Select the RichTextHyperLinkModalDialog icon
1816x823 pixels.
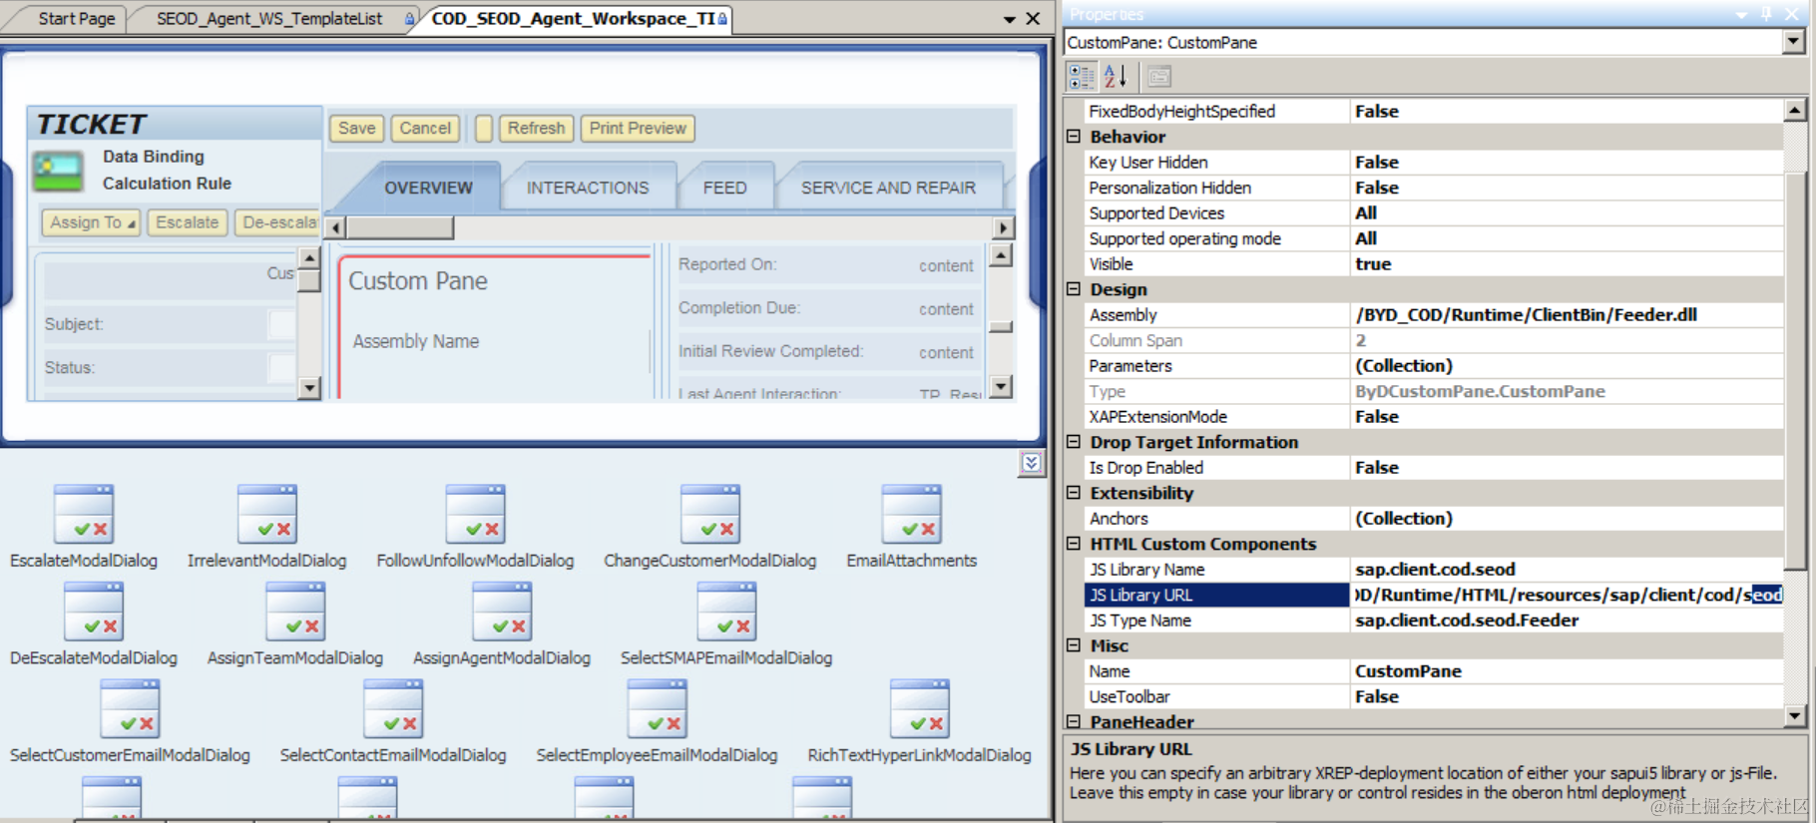[x=919, y=708]
